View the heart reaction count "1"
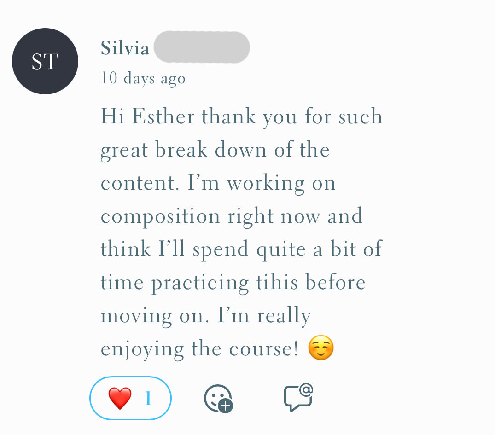The height and width of the screenshot is (435, 495). click(x=148, y=399)
